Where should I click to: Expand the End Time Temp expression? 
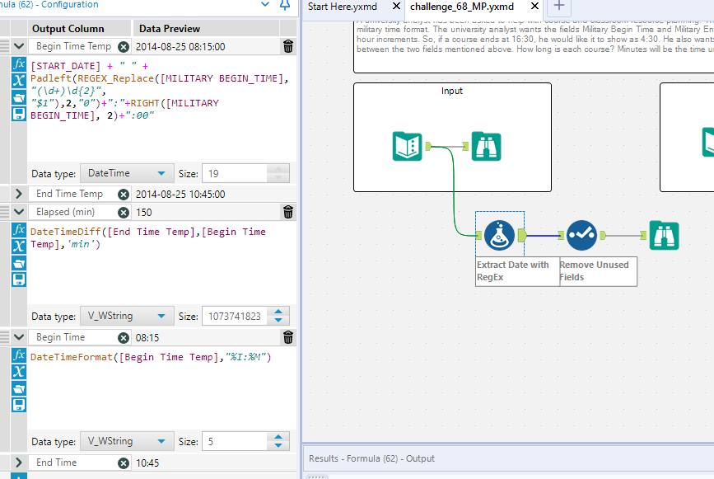tap(19, 194)
